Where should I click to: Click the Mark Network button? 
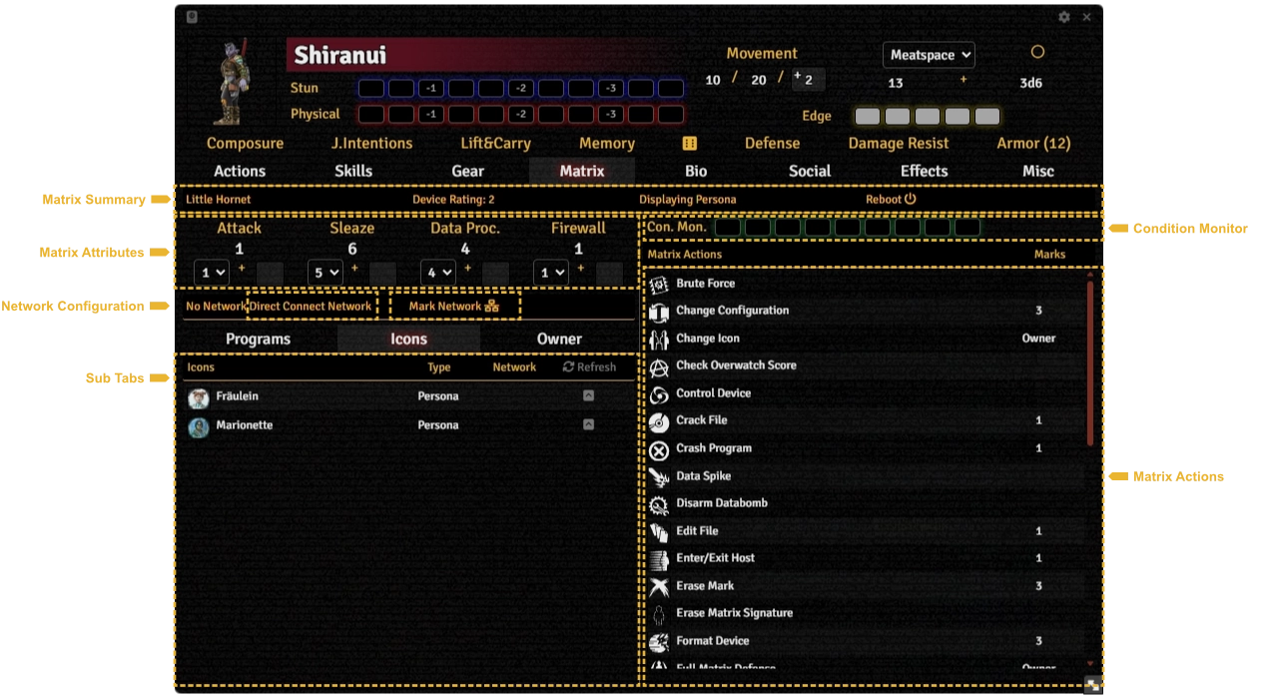pyautogui.click(x=453, y=307)
